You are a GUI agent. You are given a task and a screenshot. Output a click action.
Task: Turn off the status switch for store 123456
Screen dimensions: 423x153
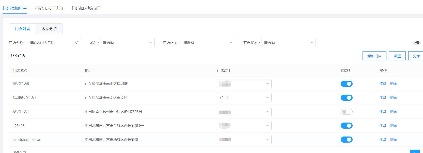click(x=347, y=126)
